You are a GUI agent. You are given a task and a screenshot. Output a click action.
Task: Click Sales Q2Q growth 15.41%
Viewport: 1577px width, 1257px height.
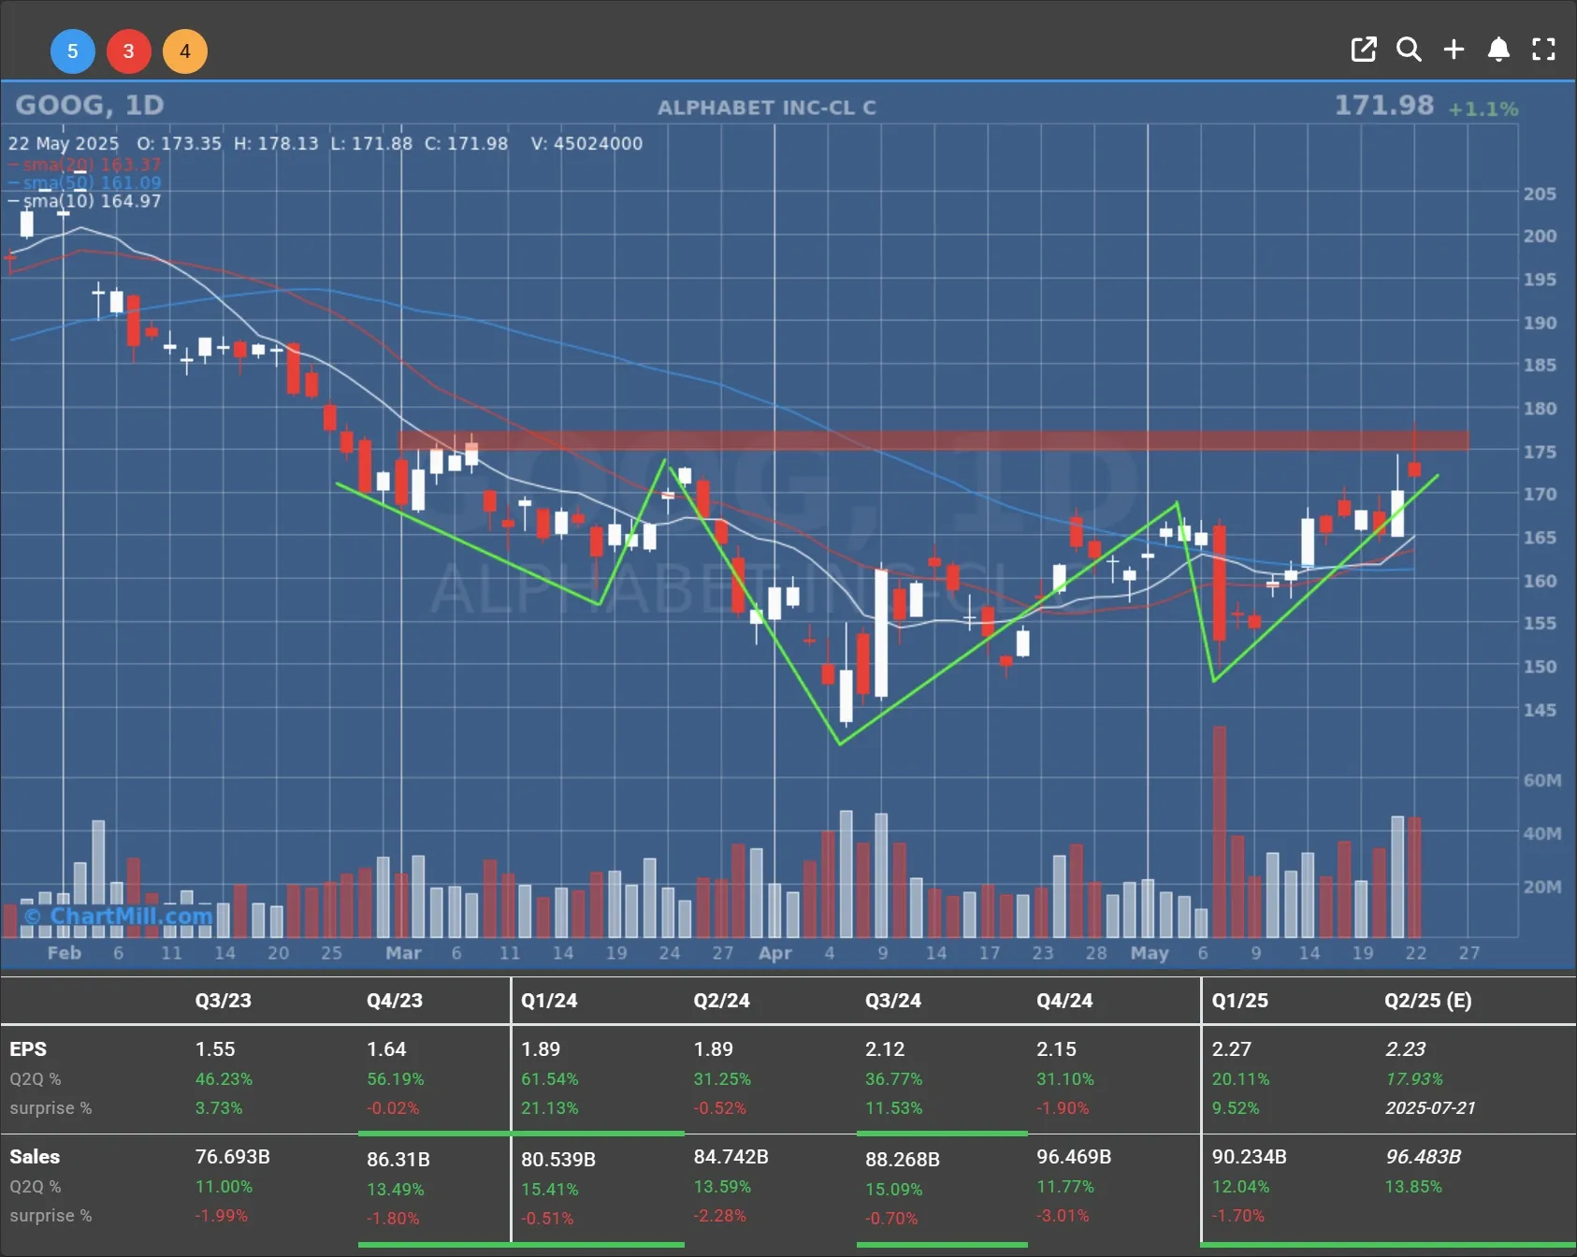[550, 1190]
